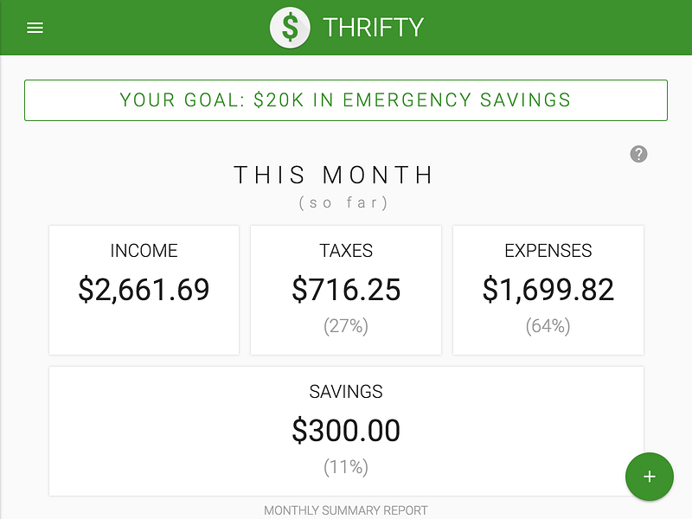
Task: Click the 27% taxes percentage
Action: [346, 326]
